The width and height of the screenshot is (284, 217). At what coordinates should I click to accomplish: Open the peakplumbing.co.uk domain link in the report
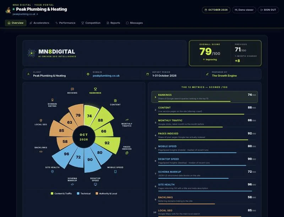pyautogui.click(x=106, y=76)
